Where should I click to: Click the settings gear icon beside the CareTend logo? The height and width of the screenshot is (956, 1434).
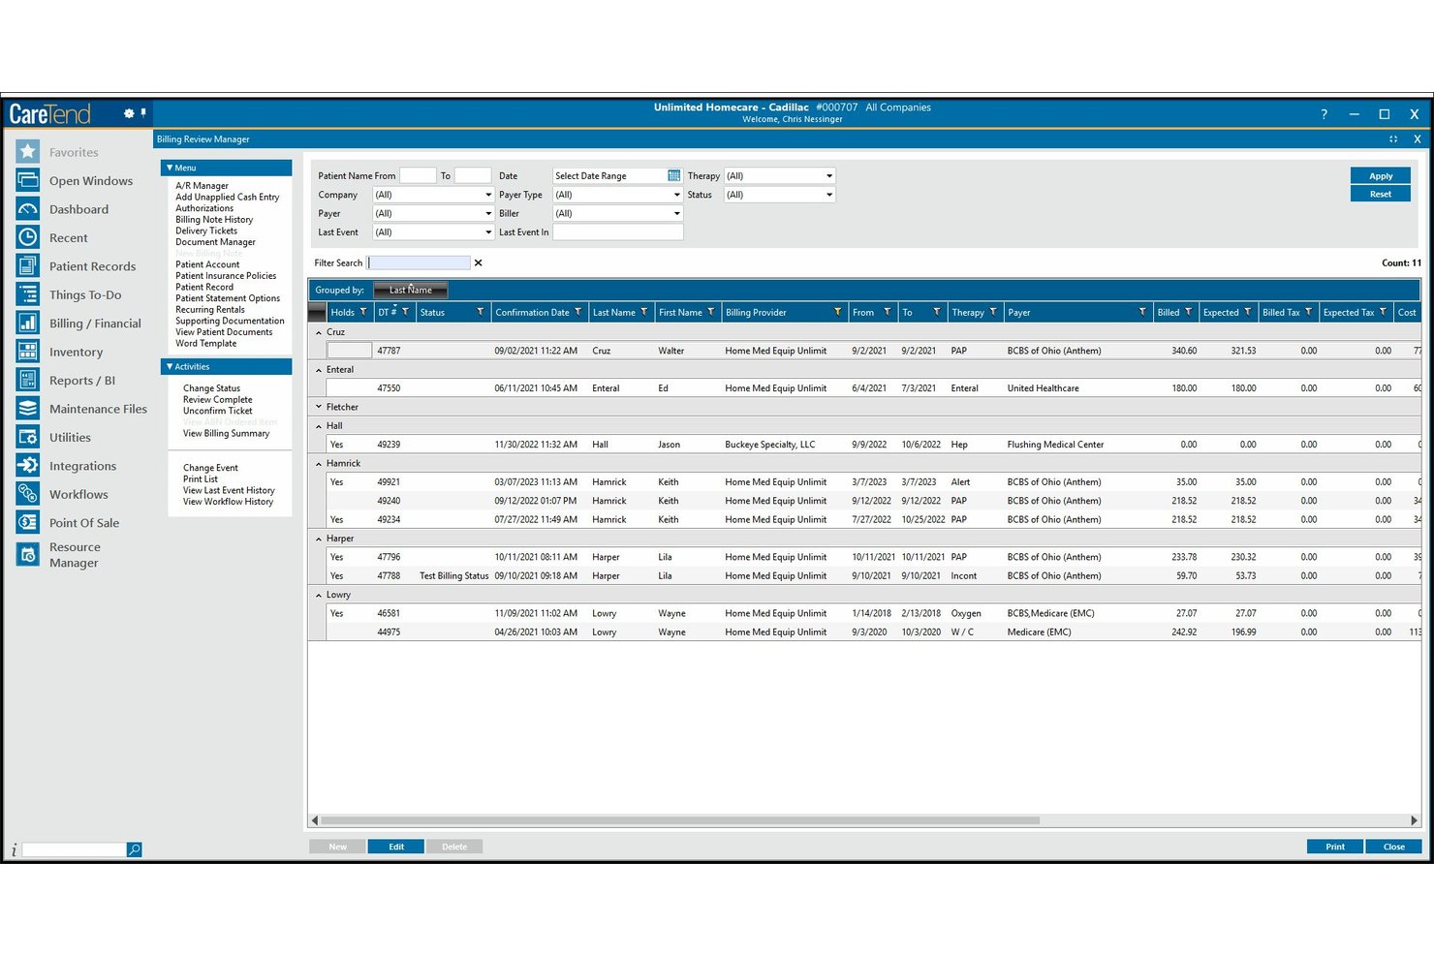pyautogui.click(x=129, y=113)
